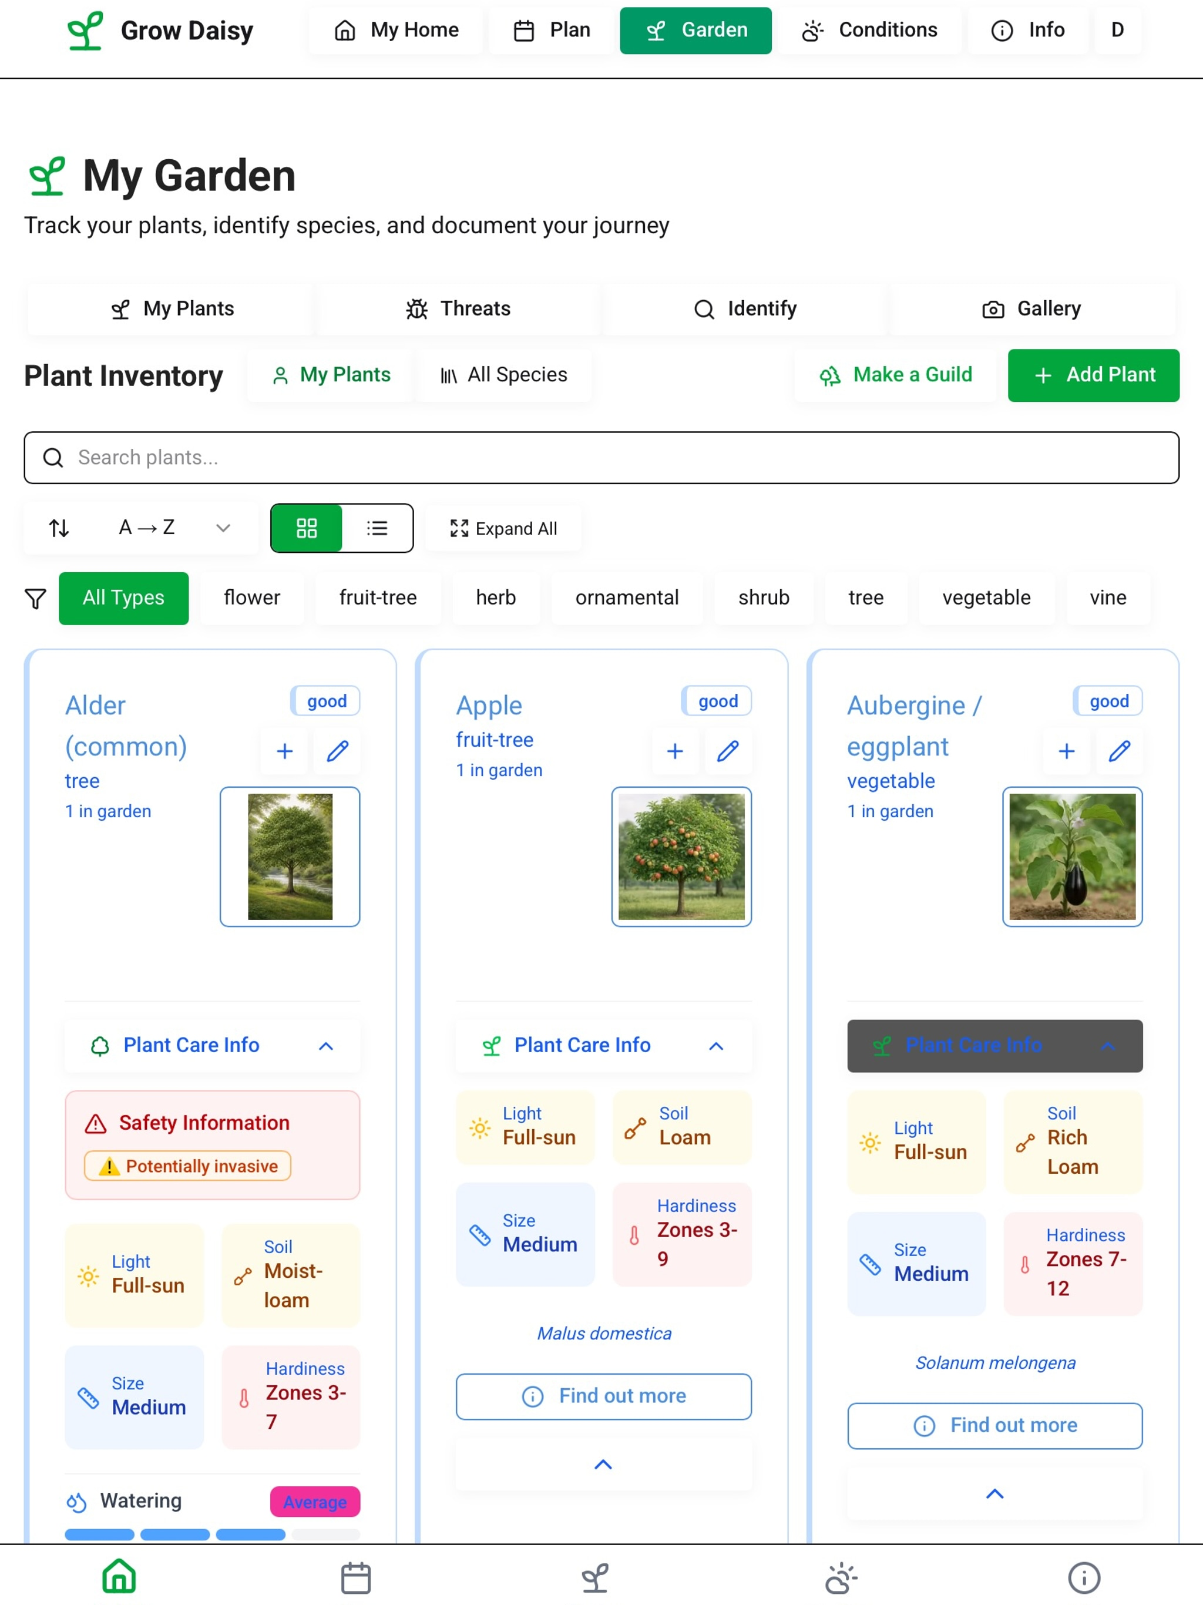Filter by shrub type
This screenshot has height=1605, width=1203.
pos(763,599)
